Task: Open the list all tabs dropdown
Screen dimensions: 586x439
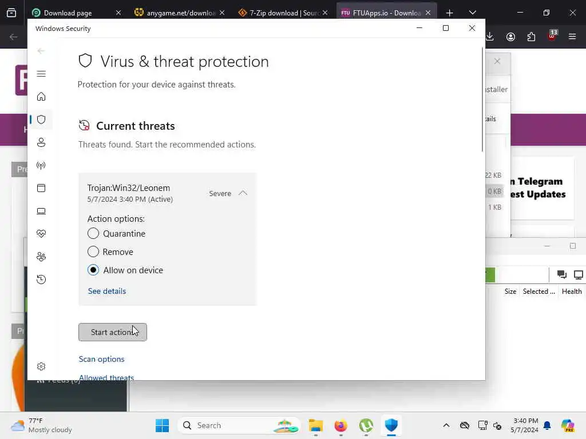Action: click(472, 13)
